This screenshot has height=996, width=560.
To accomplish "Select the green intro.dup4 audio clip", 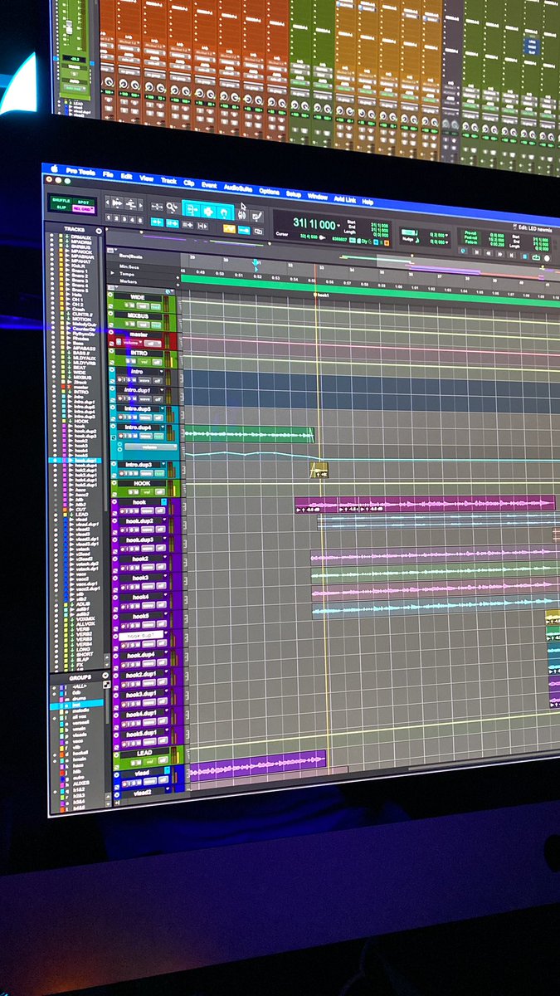I will click(249, 434).
